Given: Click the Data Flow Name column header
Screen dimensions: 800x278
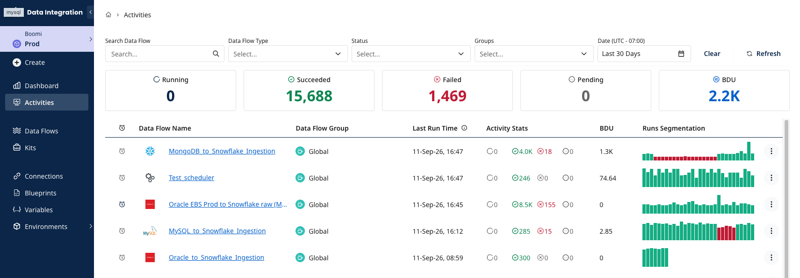Looking at the screenshot, I should [165, 128].
